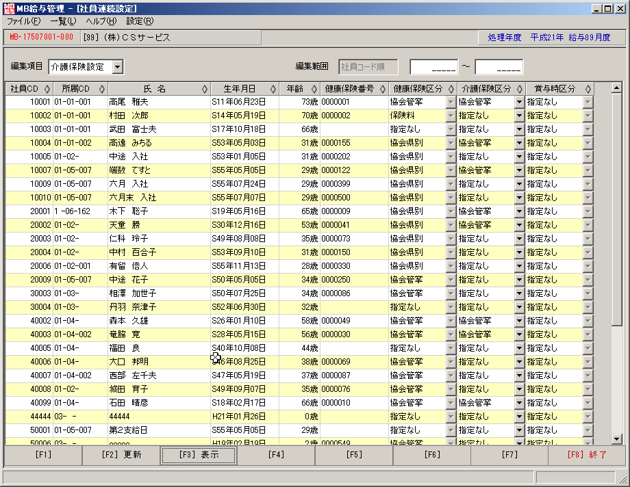
Task: Click sort diamond on 介護保険区分 column
Action: [520, 89]
